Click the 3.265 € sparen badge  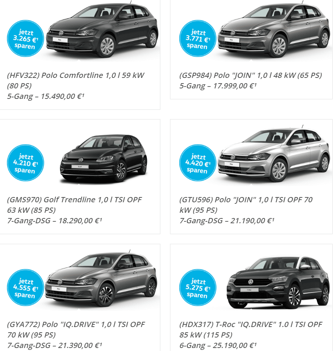[25, 39]
